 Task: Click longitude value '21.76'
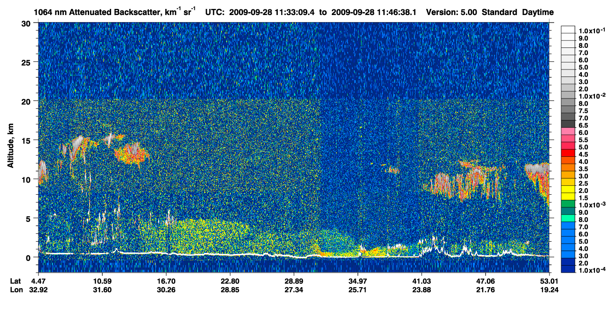point(485,290)
